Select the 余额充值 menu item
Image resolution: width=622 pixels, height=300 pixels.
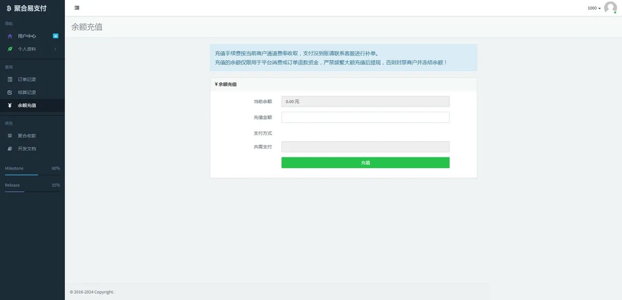(32, 105)
